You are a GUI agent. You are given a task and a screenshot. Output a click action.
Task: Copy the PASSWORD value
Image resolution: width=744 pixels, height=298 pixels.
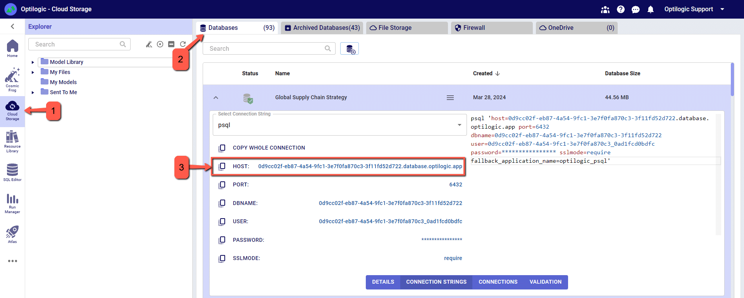pos(222,240)
